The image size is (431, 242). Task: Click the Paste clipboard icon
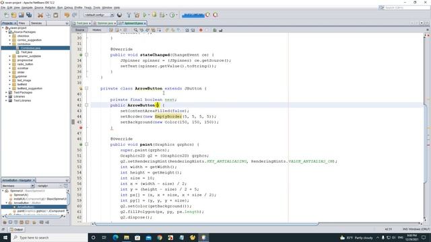tap(56, 15)
